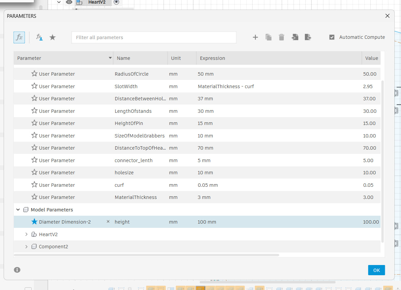Click the OK button
Screen dimensions: 401x290
(376, 270)
